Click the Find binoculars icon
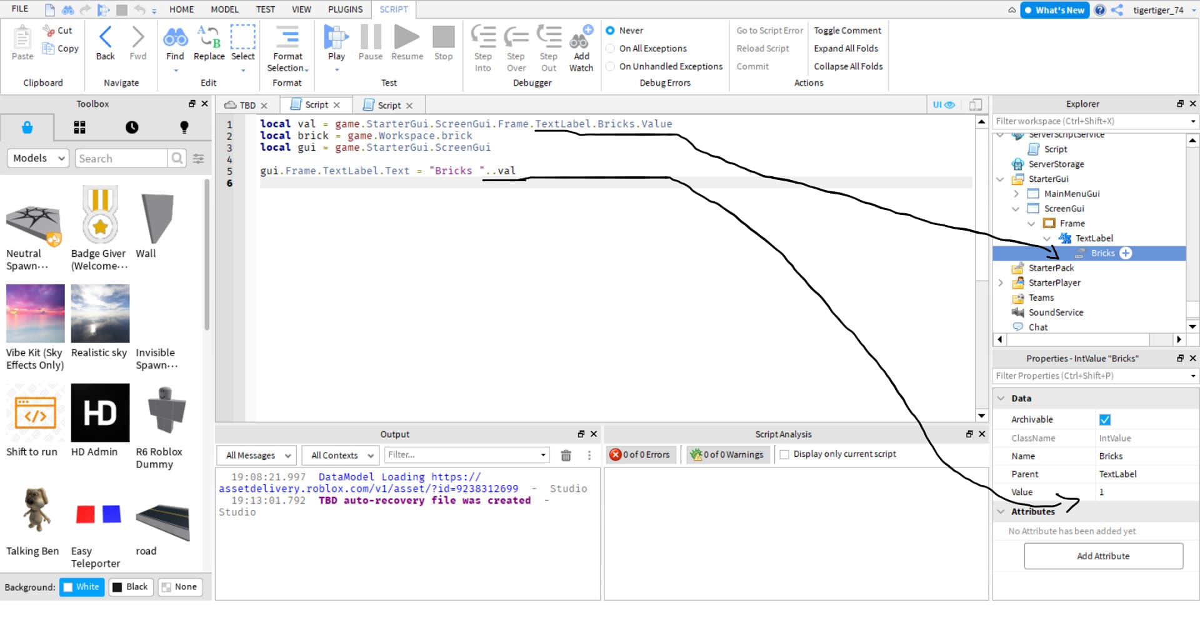Screen dimensions: 1200x625 click(175, 37)
